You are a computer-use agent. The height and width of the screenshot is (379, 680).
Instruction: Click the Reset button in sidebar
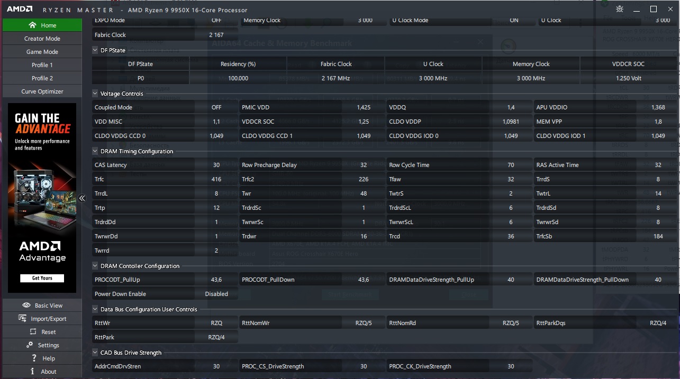coord(42,332)
